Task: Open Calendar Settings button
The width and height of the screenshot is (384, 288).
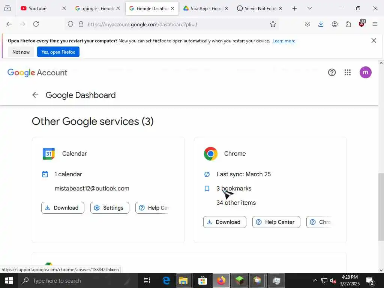Action: [110, 208]
